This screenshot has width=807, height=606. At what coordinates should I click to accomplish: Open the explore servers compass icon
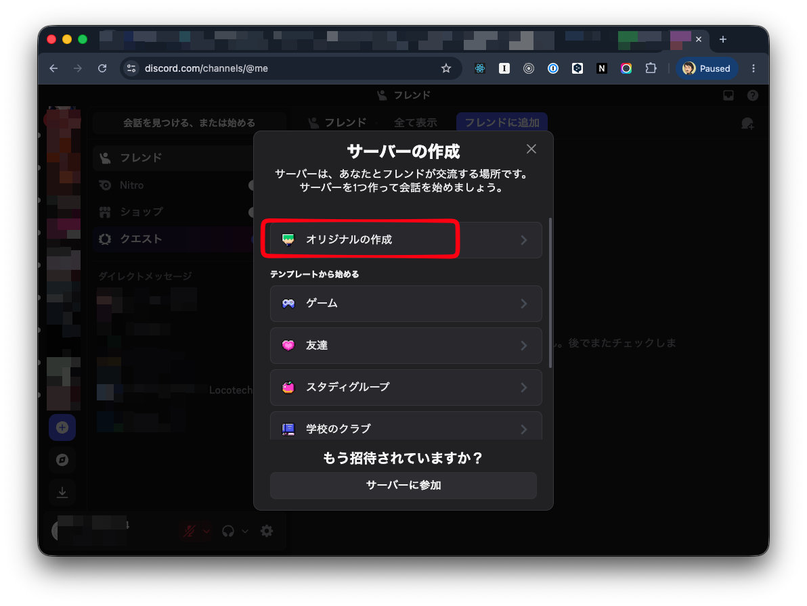[62, 459]
